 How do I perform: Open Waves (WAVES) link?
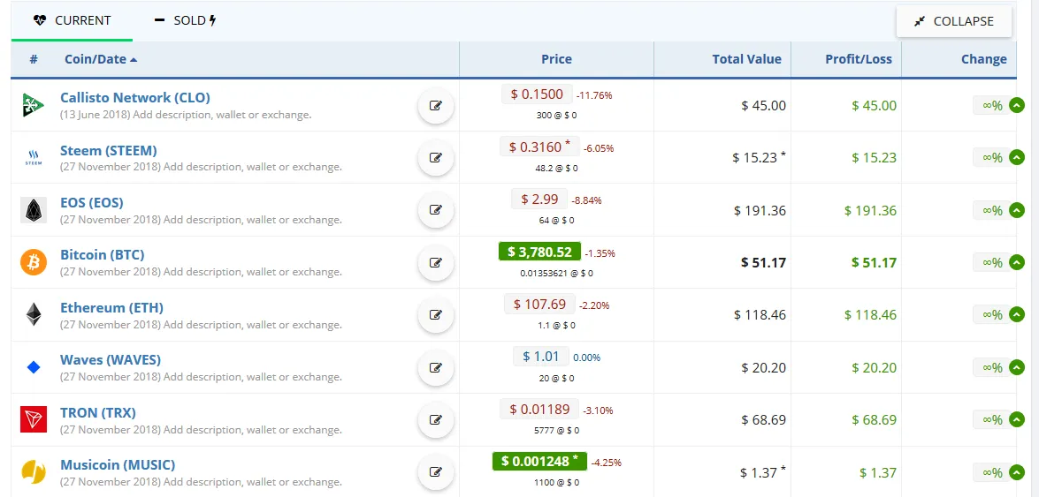click(x=111, y=359)
